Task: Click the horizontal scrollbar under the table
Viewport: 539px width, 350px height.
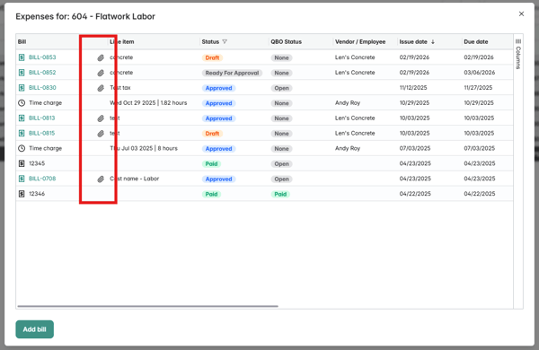Action: (148, 306)
